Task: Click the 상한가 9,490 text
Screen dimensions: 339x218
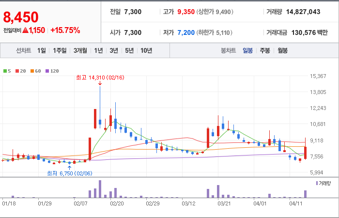Action: [x=215, y=12]
